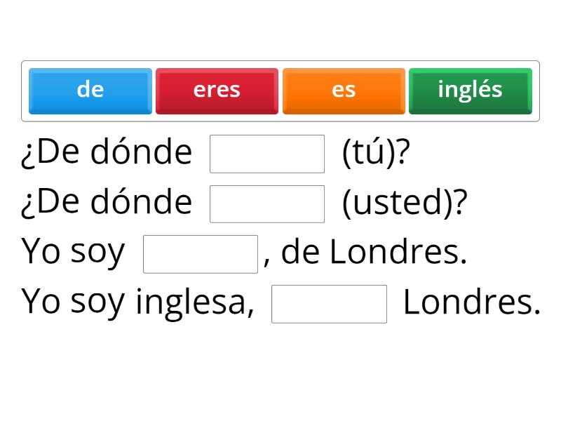Click the blue tile to place it in a blank
The image size is (561, 421).
[x=90, y=90]
